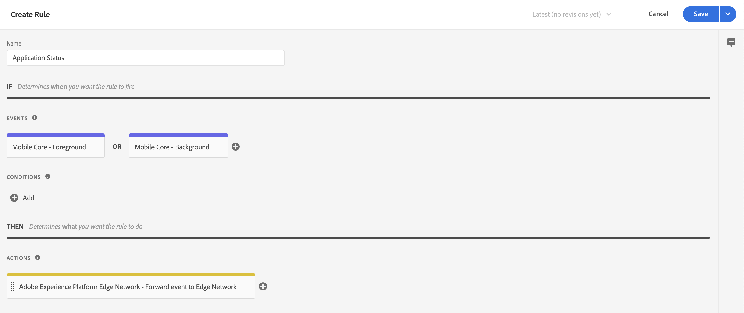The width and height of the screenshot is (744, 313).
Task: Add a new action with the plus icon
Action: tap(263, 286)
